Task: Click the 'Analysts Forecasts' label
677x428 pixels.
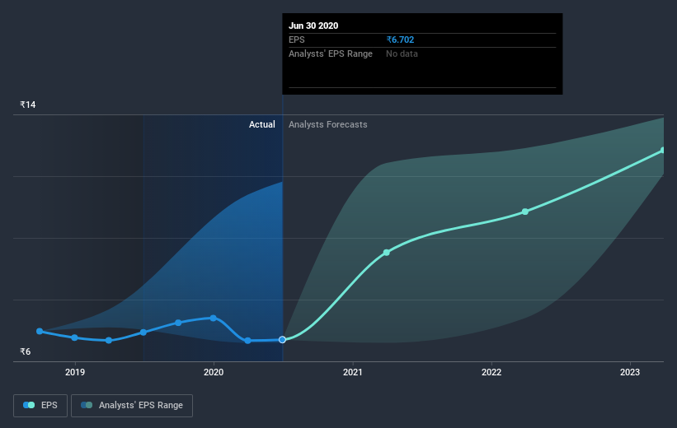Action: (327, 124)
